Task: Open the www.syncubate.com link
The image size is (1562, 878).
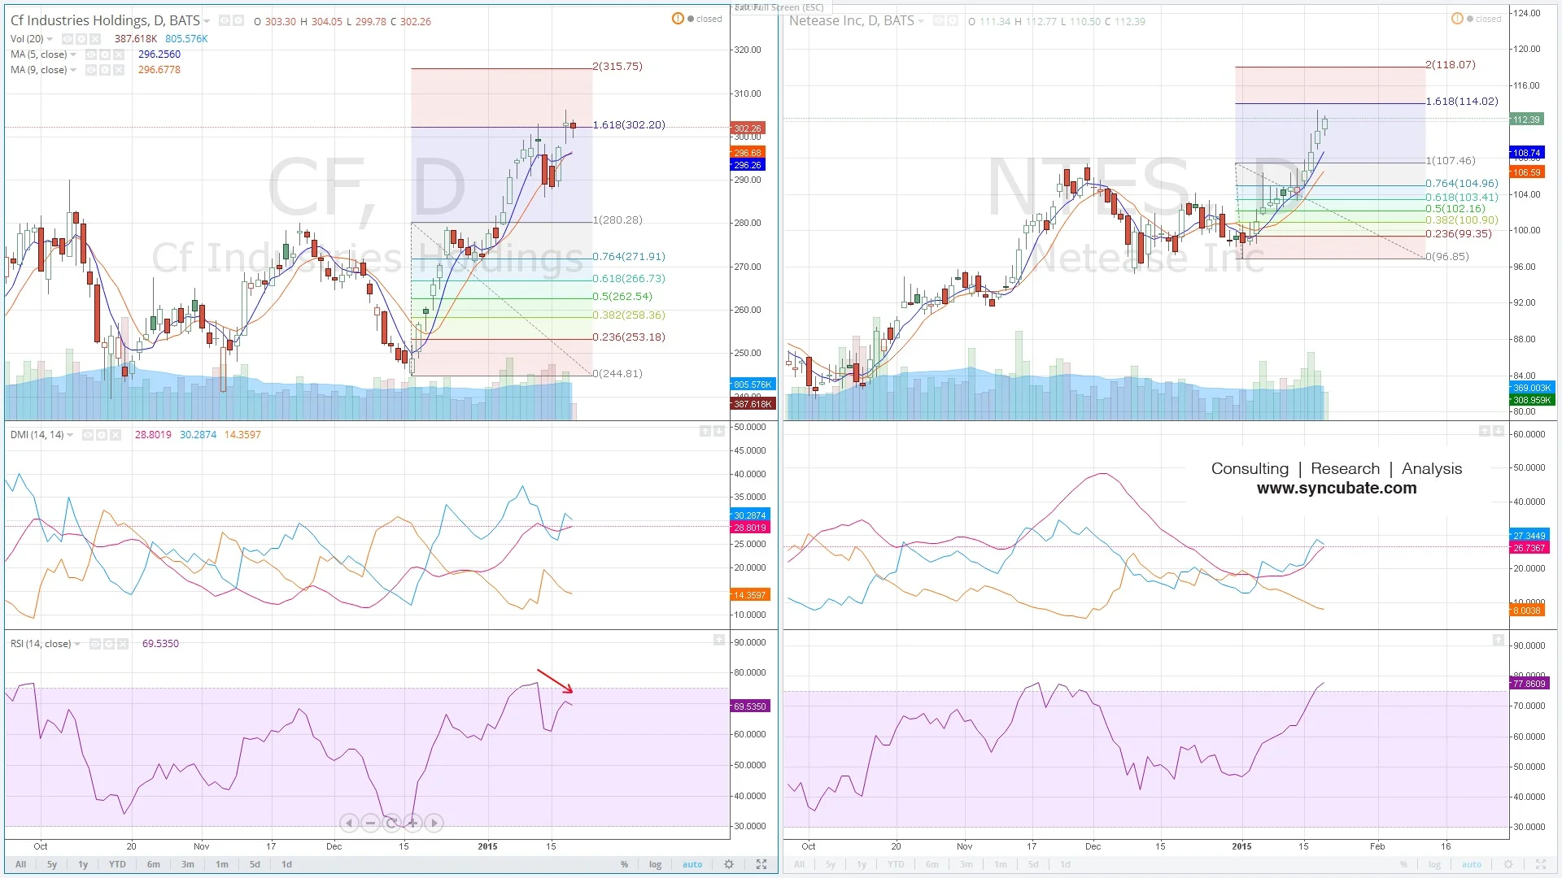Action: [x=1337, y=488]
